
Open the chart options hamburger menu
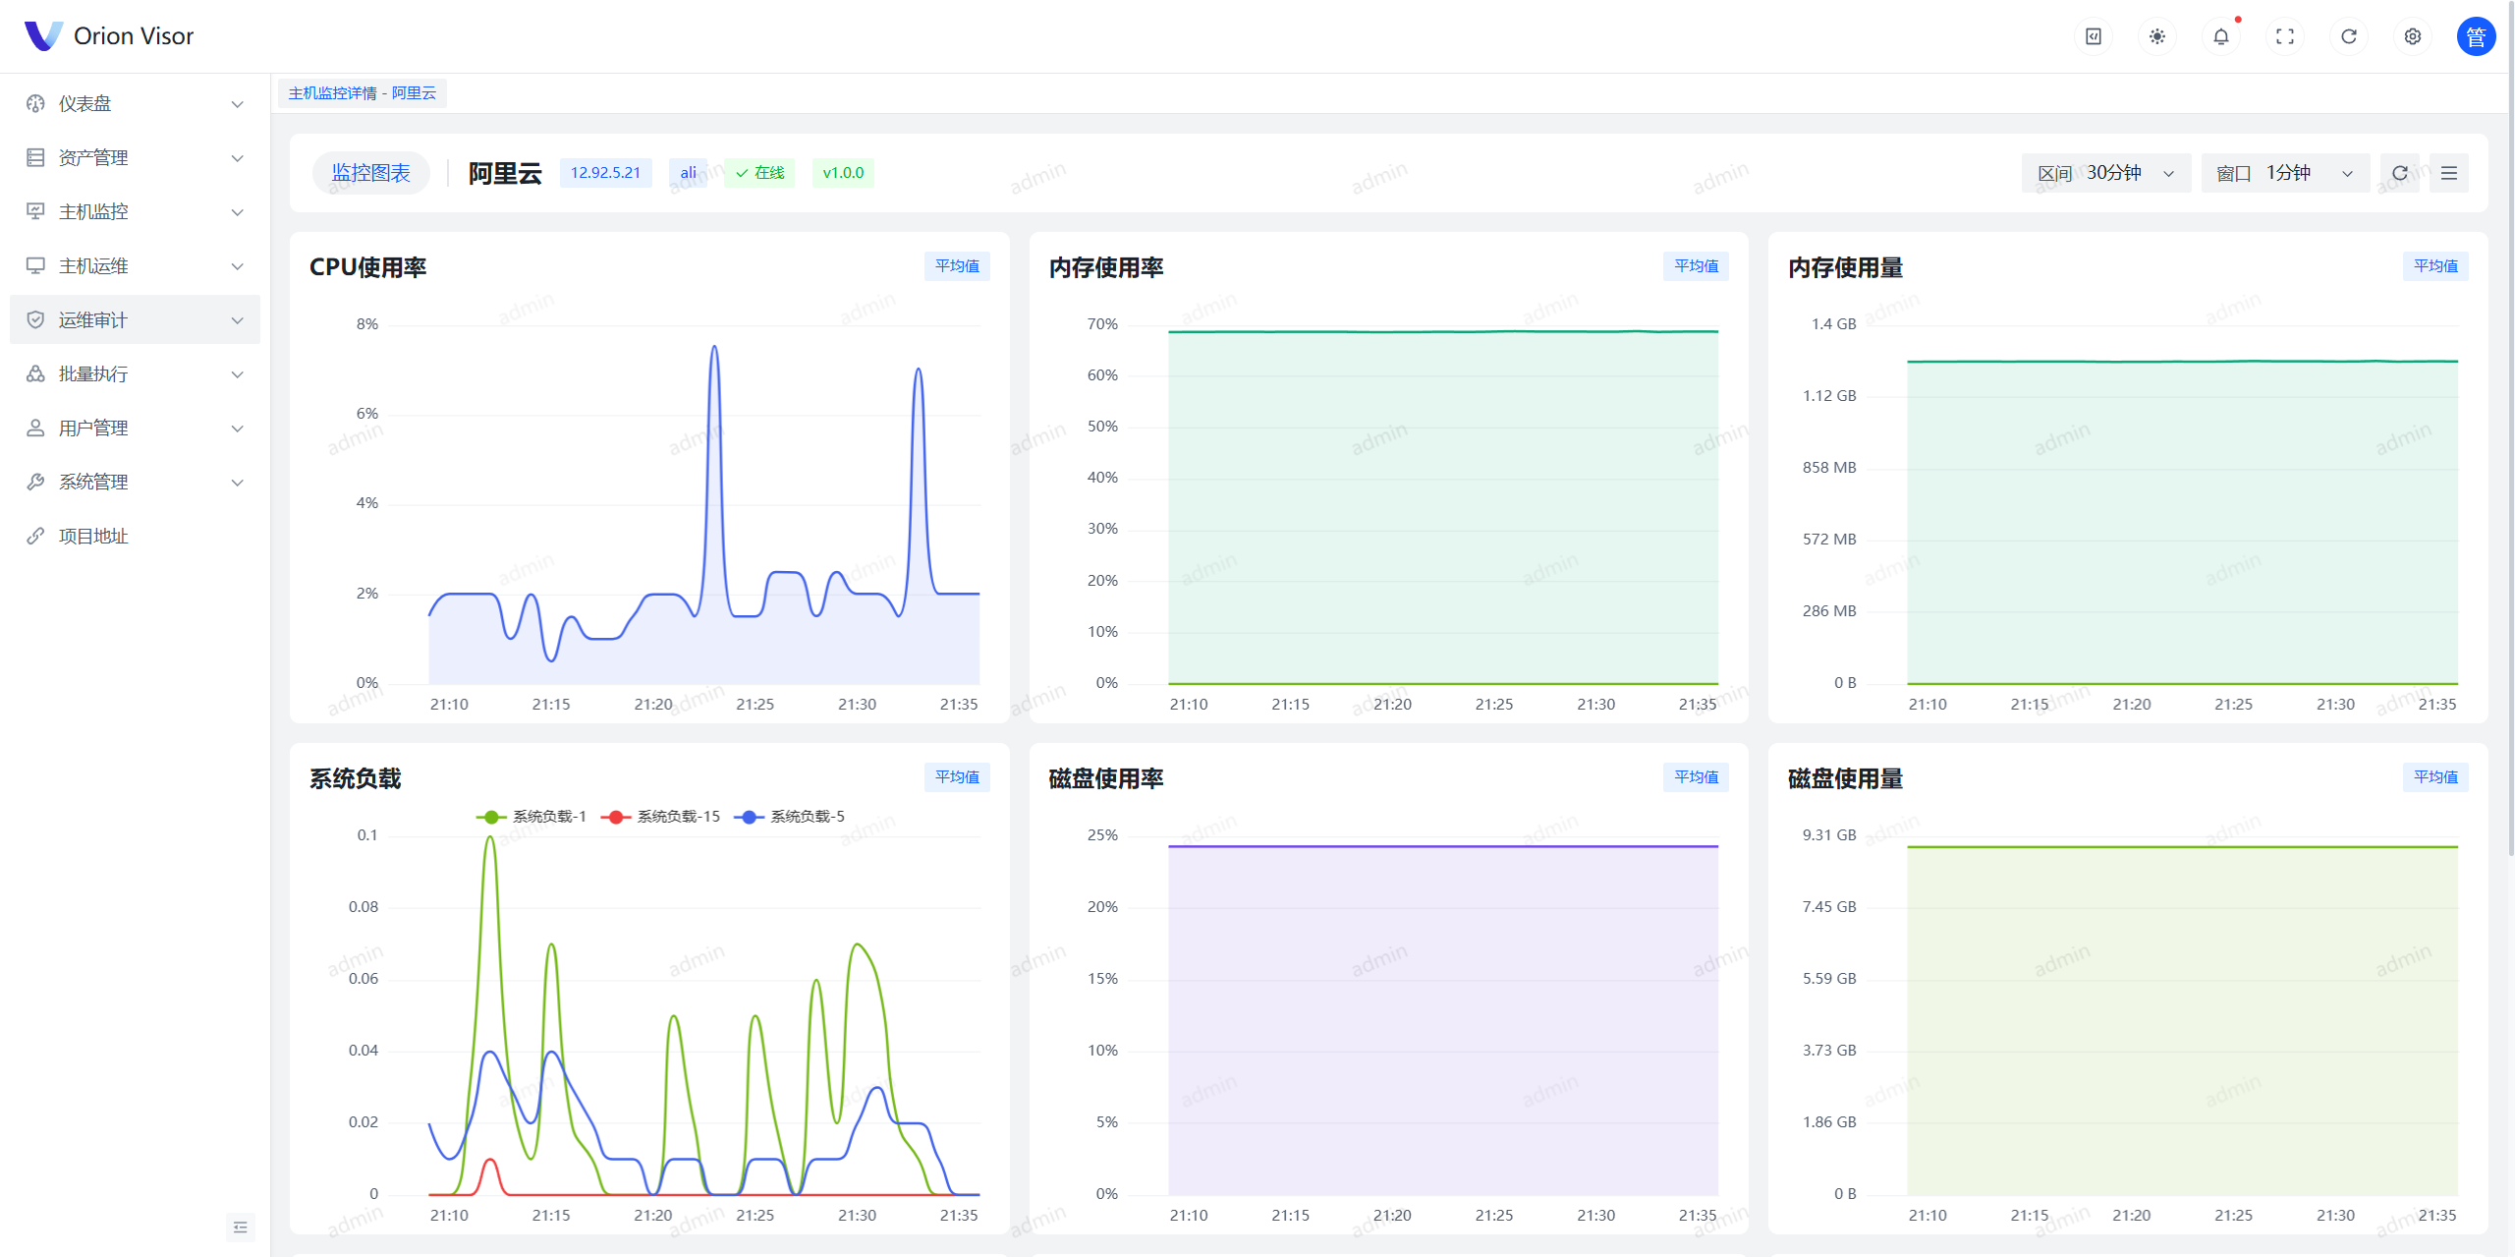coord(2448,173)
